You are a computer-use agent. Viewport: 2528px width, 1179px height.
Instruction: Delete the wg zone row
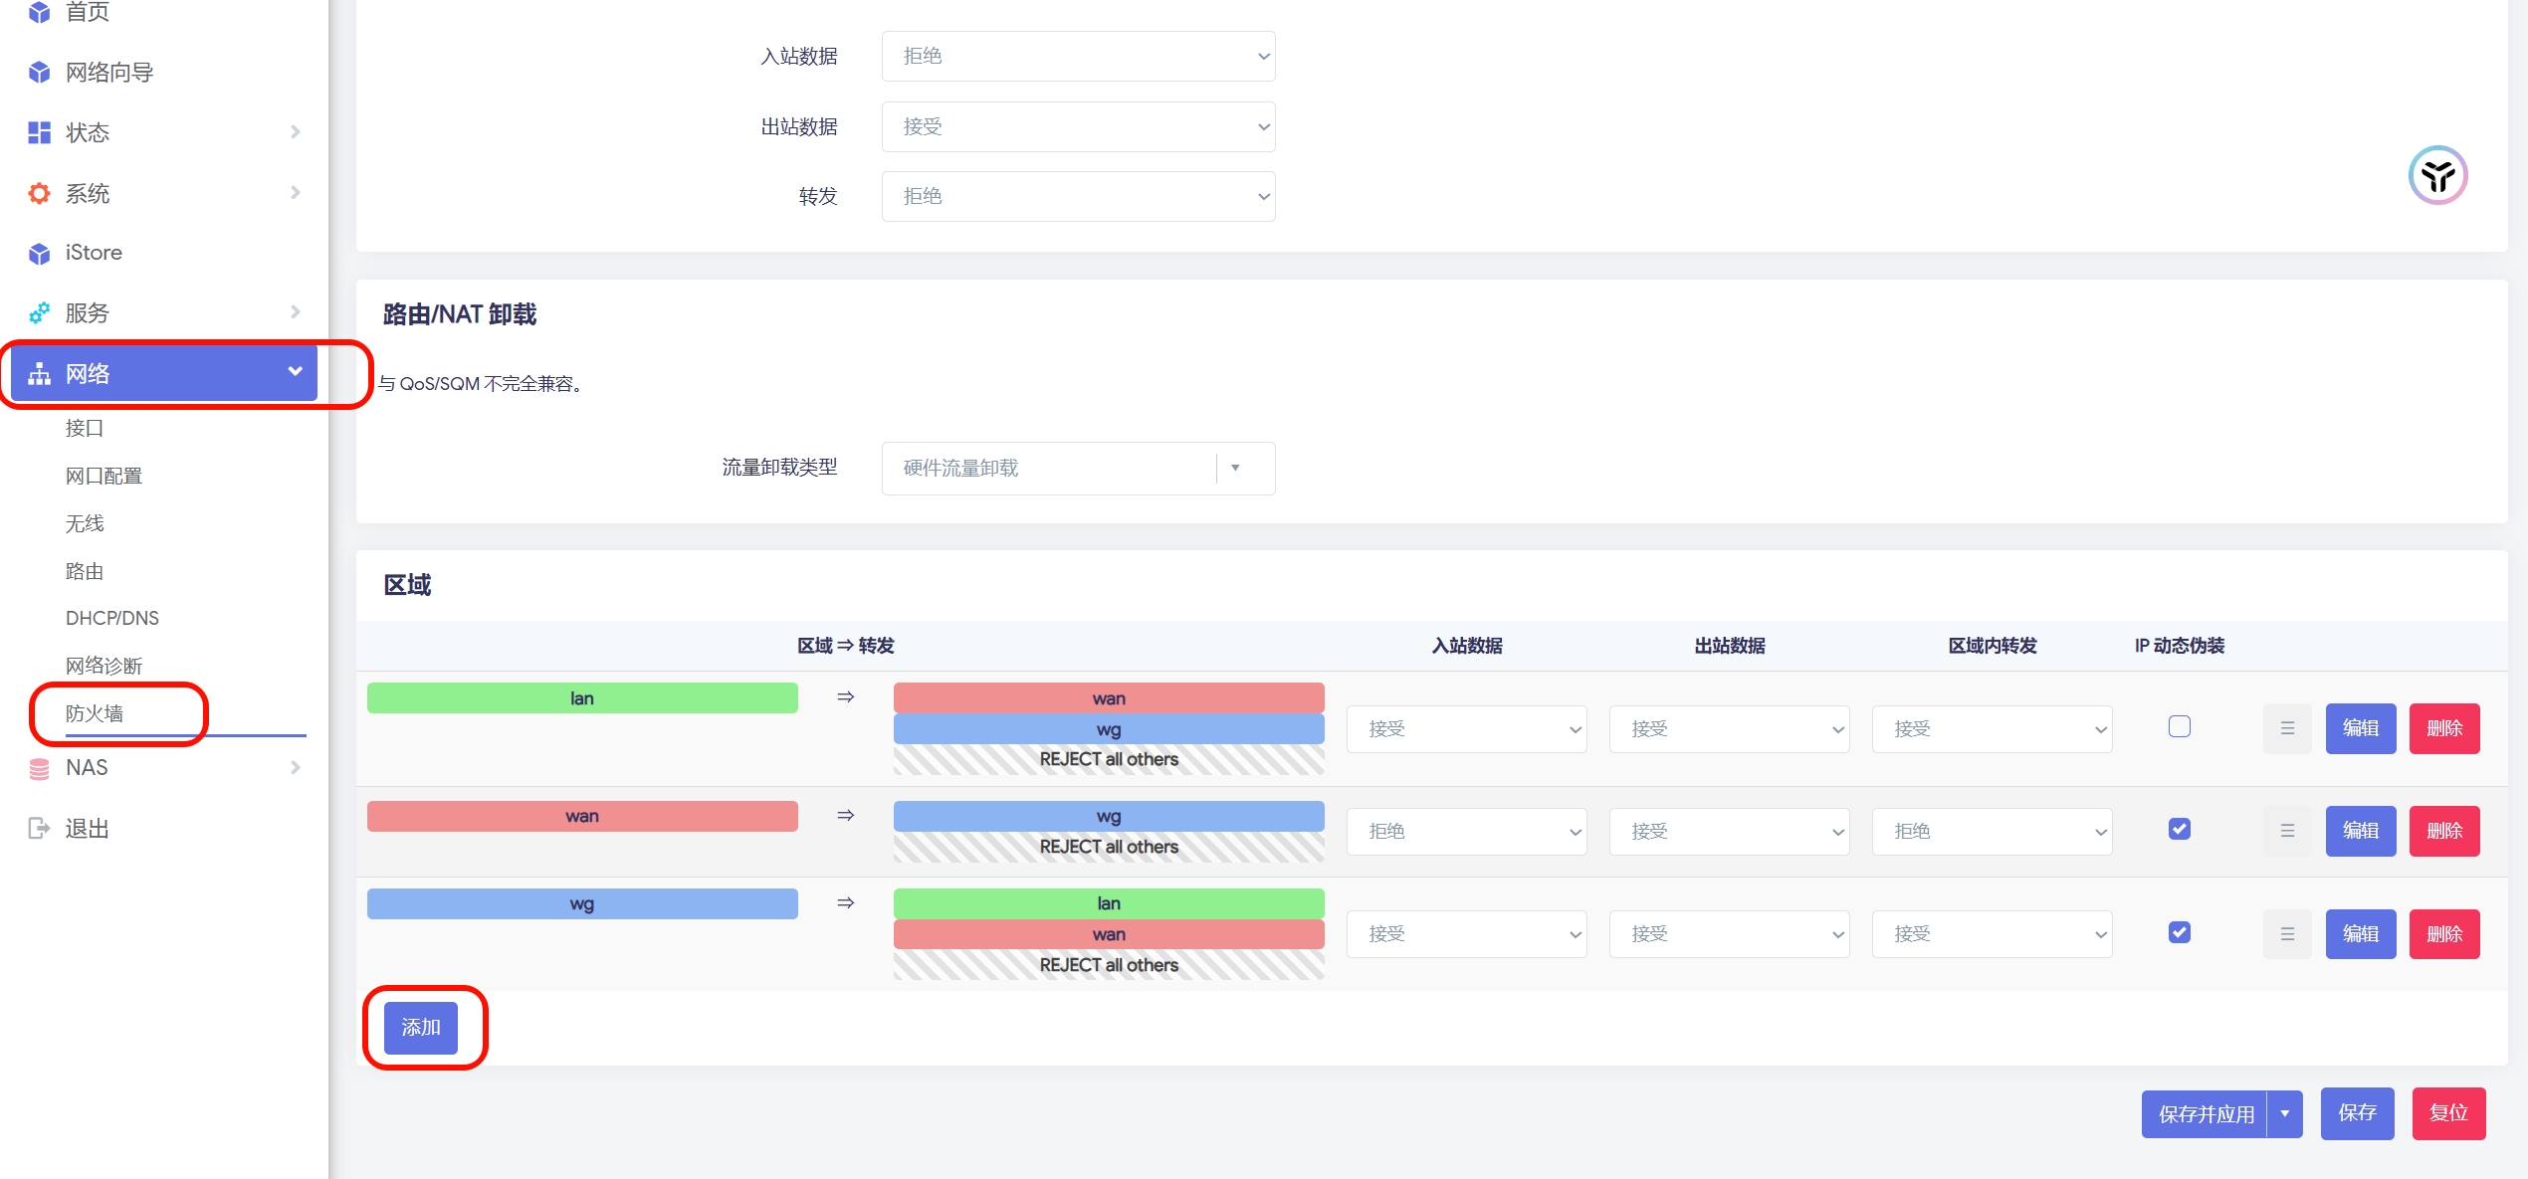(2443, 933)
